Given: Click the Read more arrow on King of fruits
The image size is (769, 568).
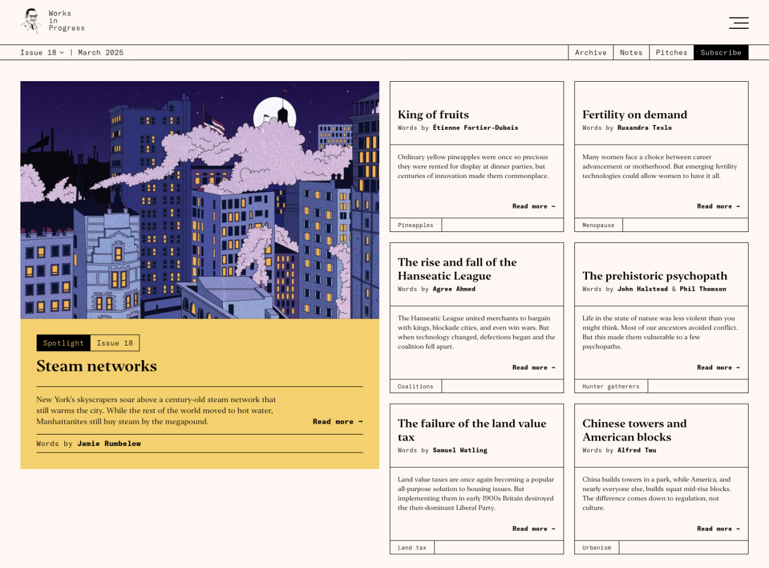Looking at the screenshot, I should click(x=533, y=206).
